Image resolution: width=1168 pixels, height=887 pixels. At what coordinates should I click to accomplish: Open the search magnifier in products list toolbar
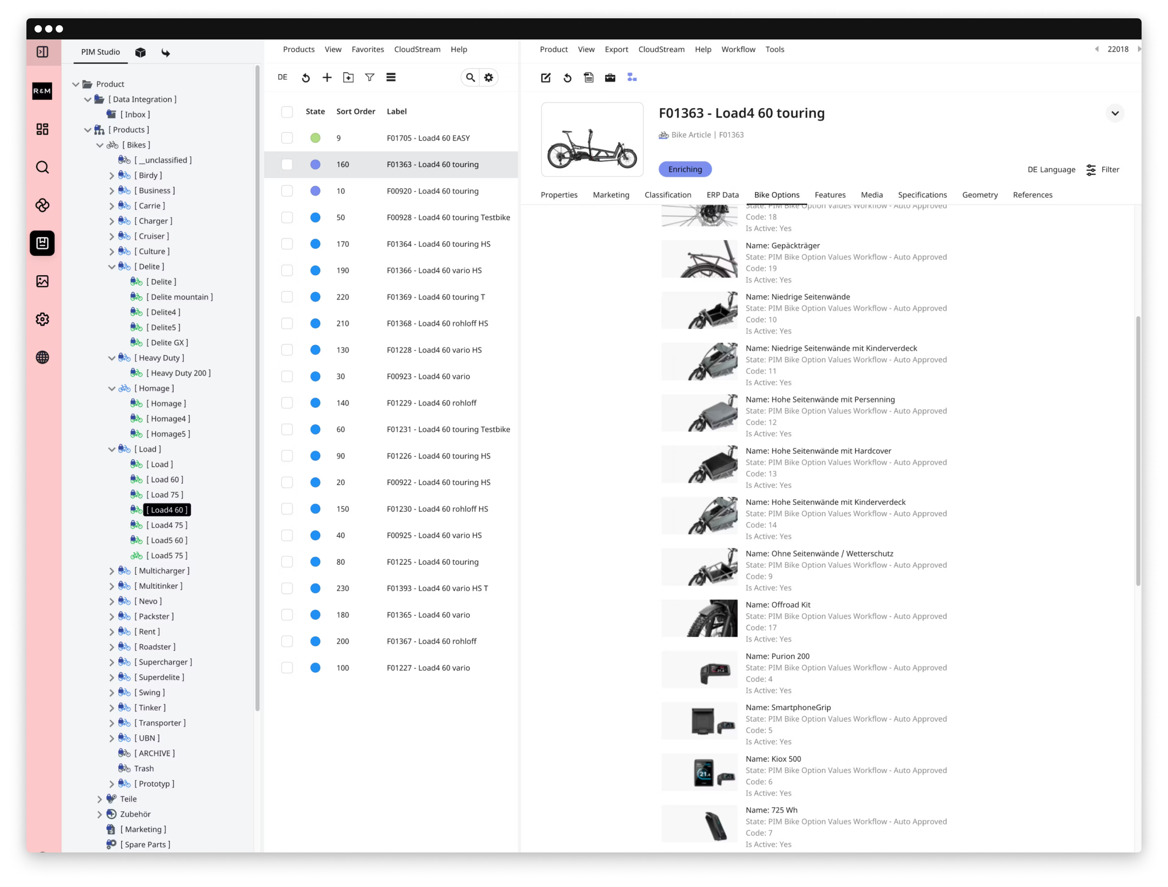(470, 78)
